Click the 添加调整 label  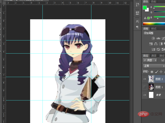tap(148, 33)
